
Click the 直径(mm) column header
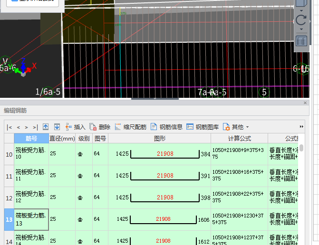pyautogui.click(x=62, y=138)
